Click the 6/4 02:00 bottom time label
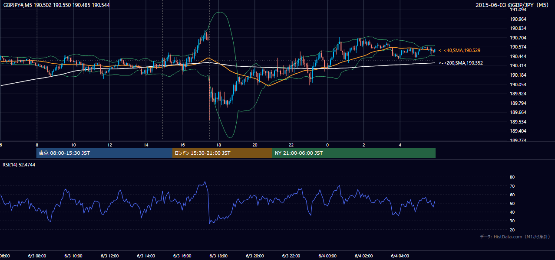This screenshot has height=260, width=555. point(363,256)
